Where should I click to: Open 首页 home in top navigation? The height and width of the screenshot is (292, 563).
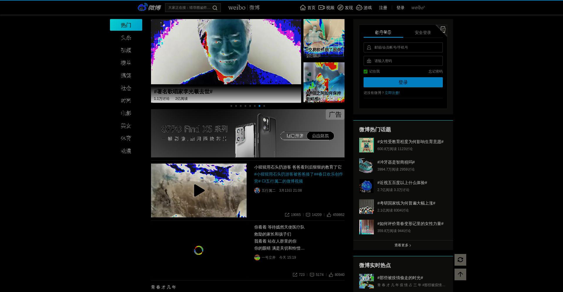pos(308,8)
